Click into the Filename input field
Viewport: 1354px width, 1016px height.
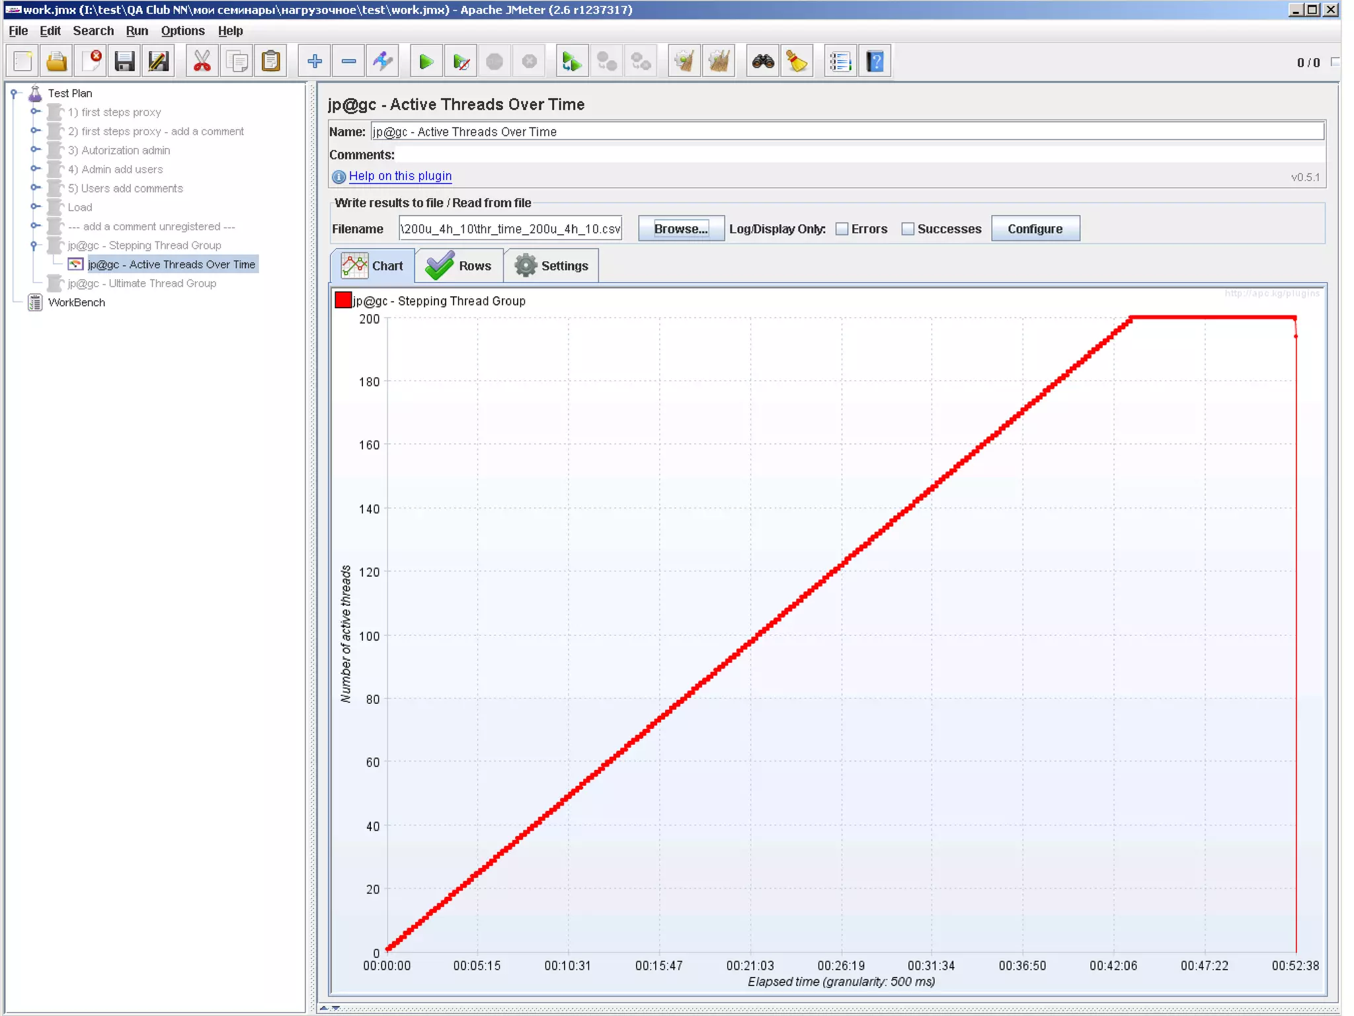510,229
